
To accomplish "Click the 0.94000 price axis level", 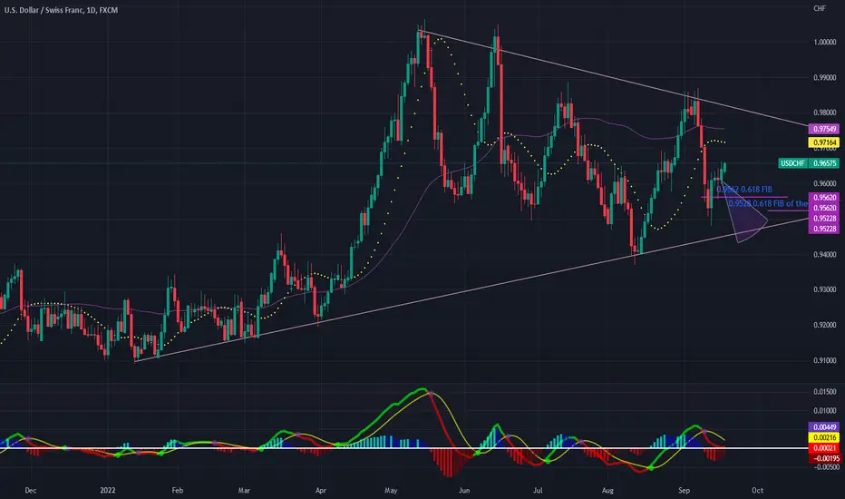I will point(824,254).
